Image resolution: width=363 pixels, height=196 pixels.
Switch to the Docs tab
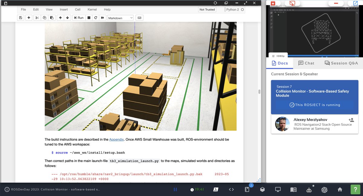(280, 63)
